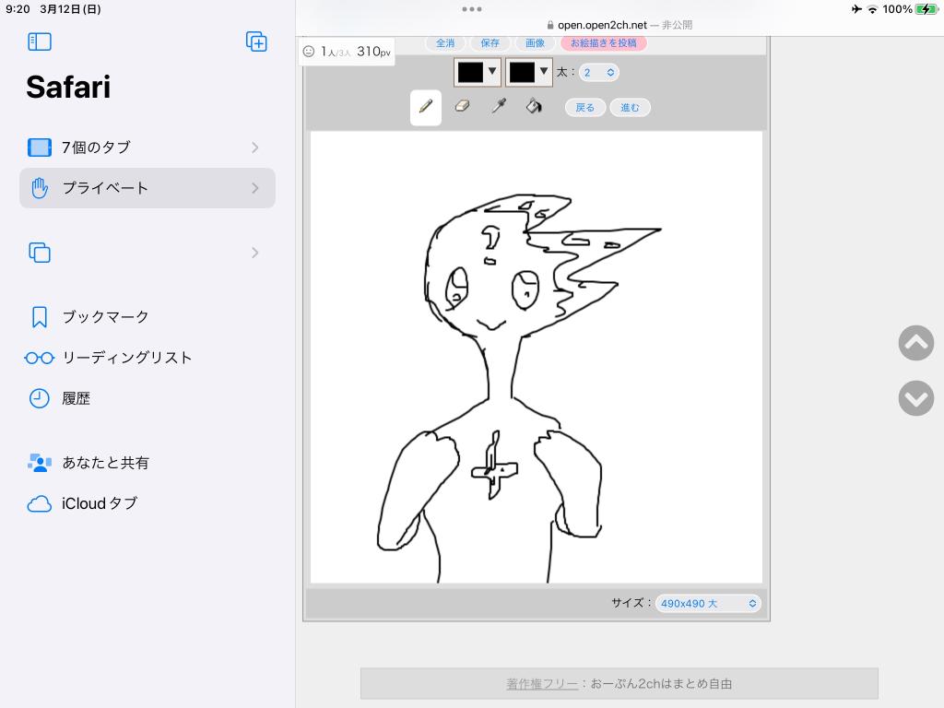Viewport: 944px width, 708px height.
Task: Hide the Safari sidebar panel
Action: click(x=40, y=41)
